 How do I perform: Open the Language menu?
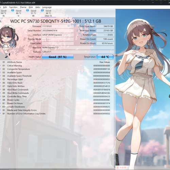(x=47, y=7)
